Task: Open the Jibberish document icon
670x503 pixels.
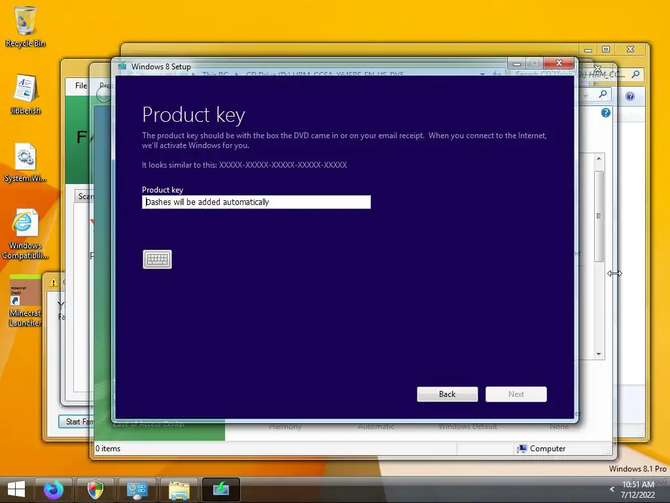Action: [26, 94]
